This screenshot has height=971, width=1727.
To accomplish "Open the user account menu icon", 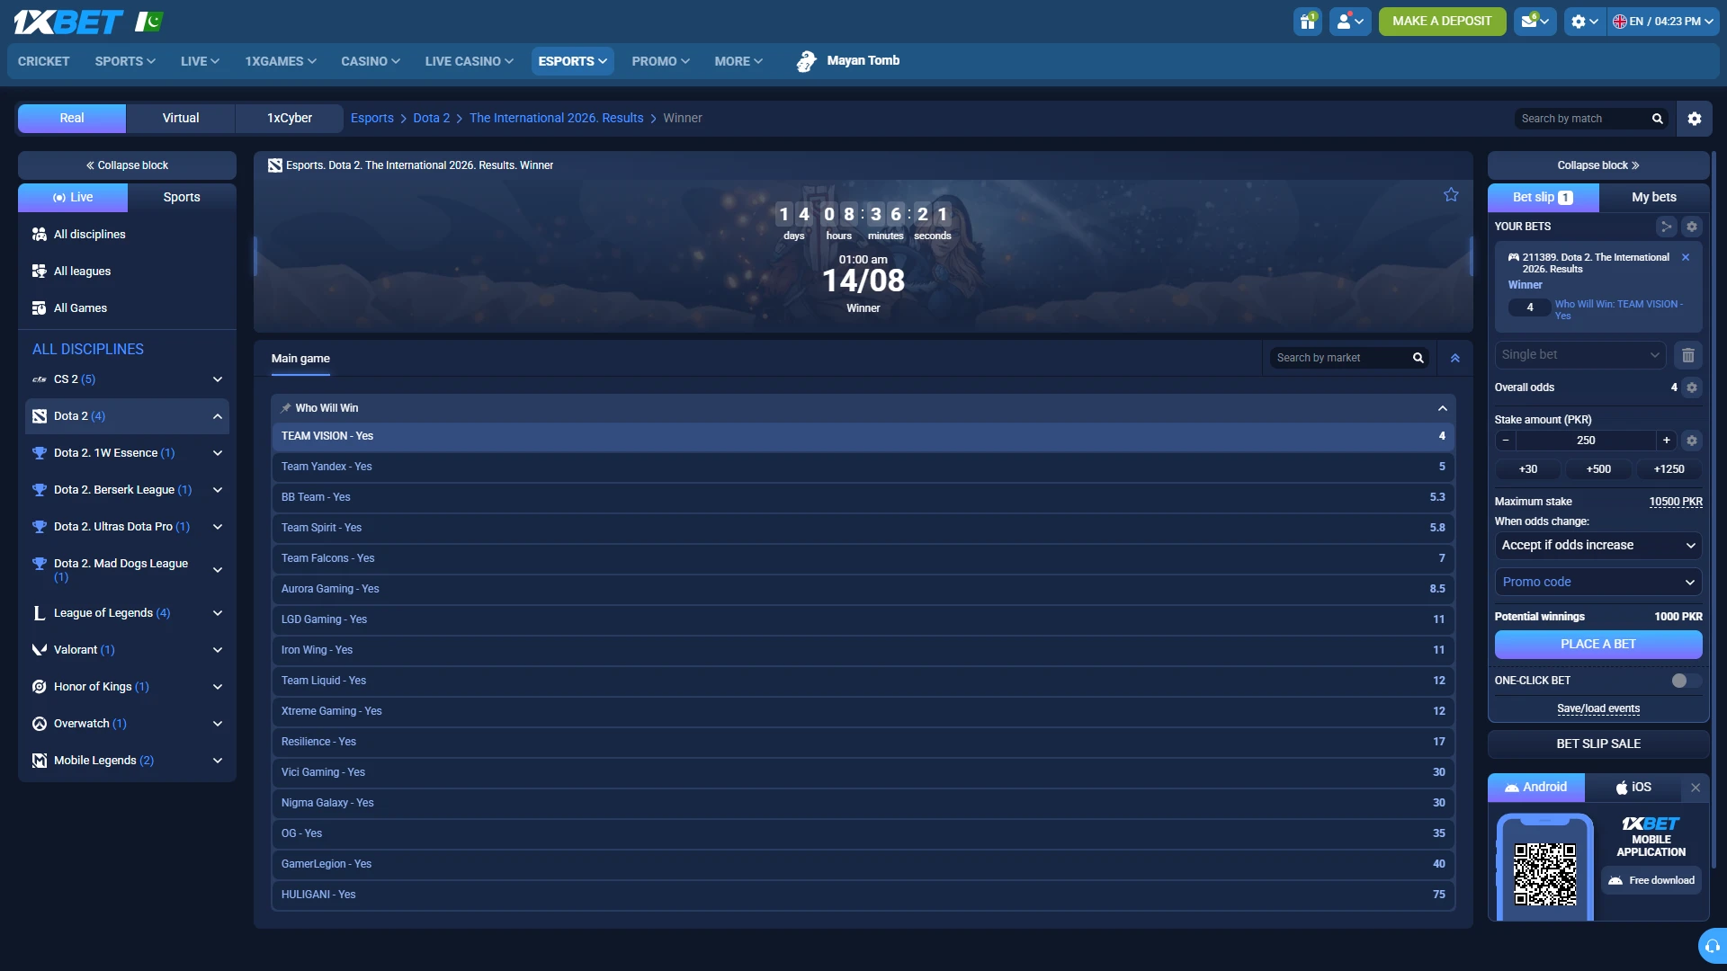I will 1350,22.
